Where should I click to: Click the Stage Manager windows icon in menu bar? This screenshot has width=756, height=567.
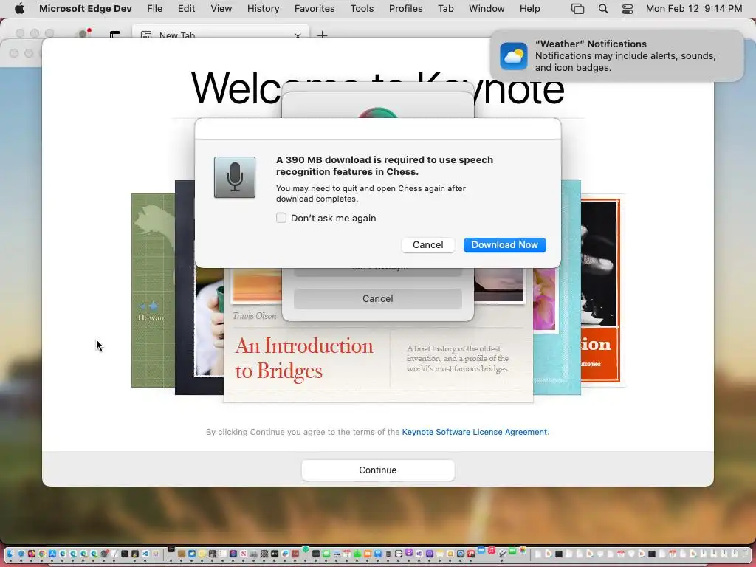tap(577, 9)
